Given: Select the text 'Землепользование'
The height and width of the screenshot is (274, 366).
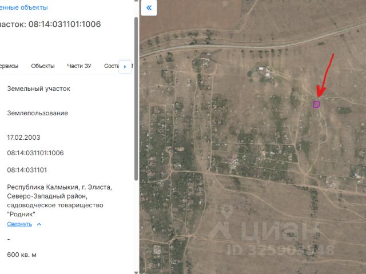Looking at the screenshot, I should click(x=38, y=113).
